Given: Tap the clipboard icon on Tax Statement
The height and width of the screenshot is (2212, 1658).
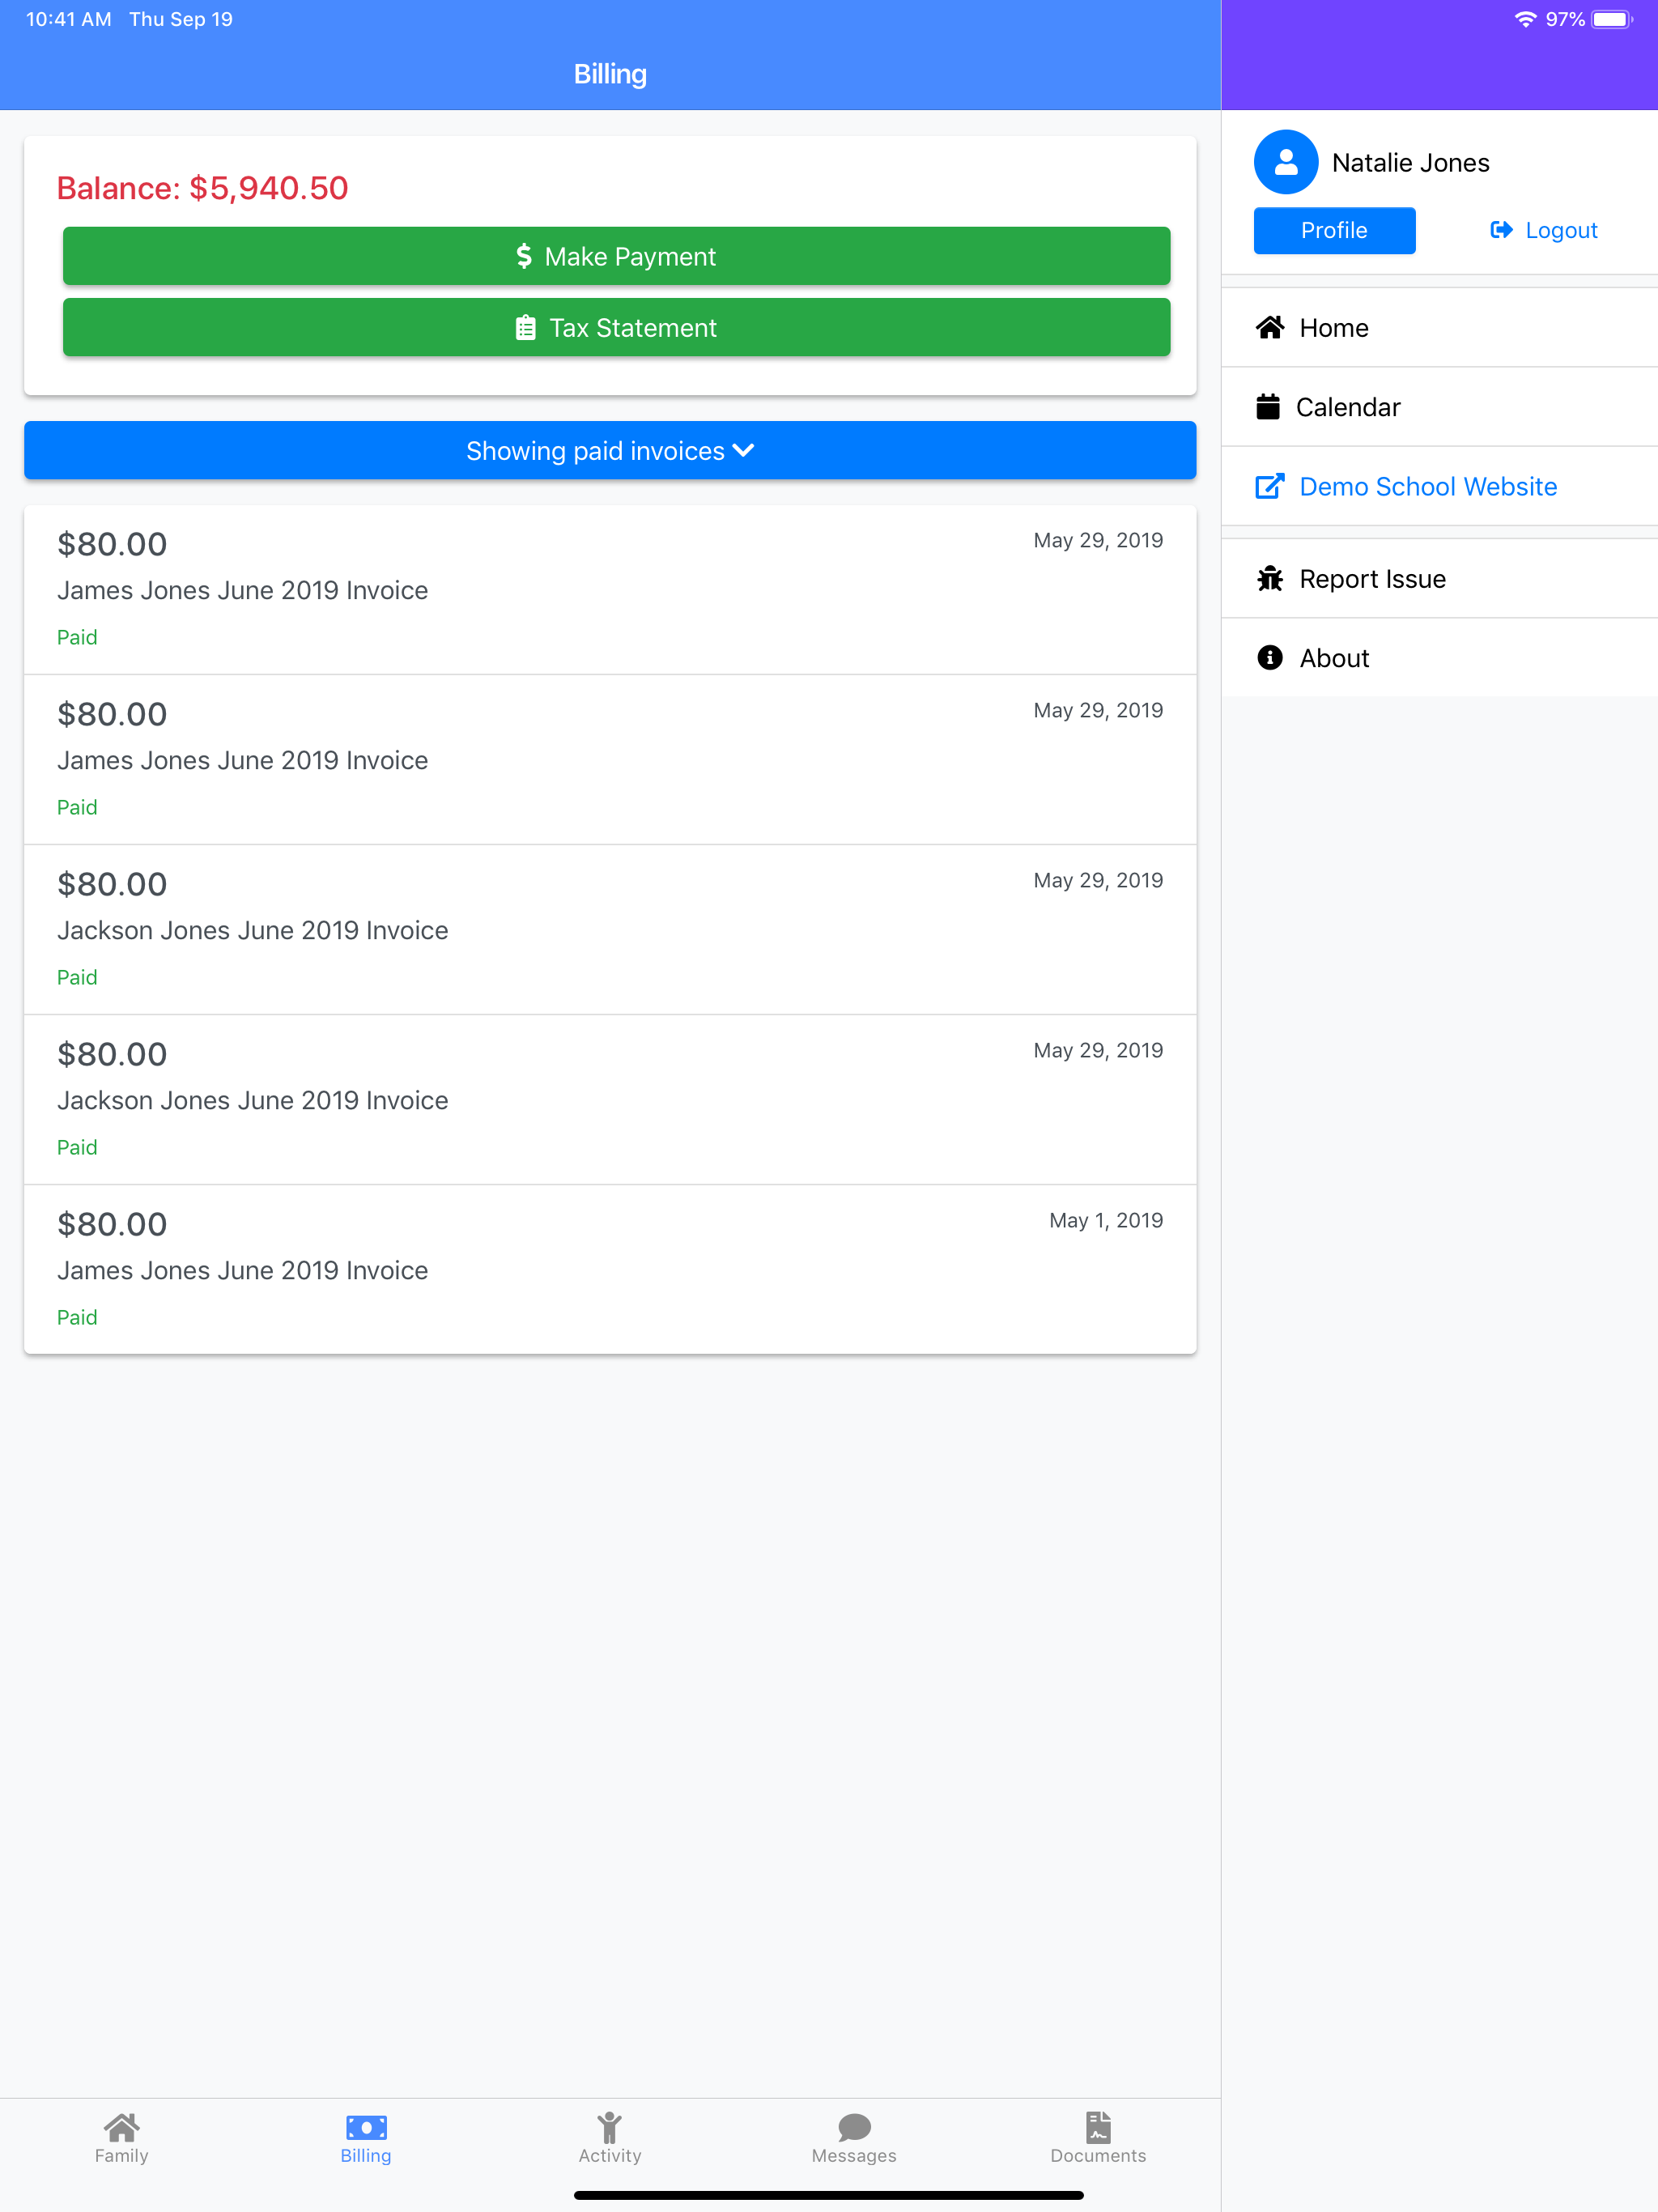Looking at the screenshot, I should click(x=525, y=328).
